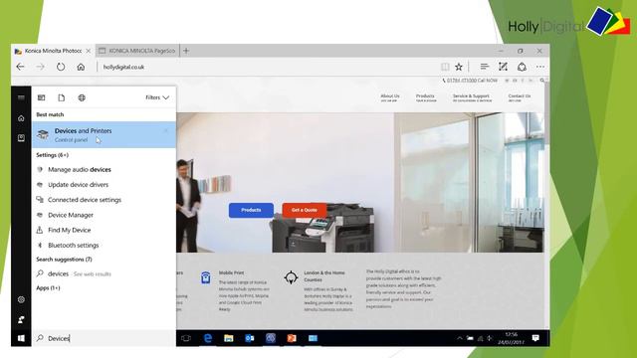The image size is (637, 358).
Task: Open search settings gear icon
Action: click(x=21, y=299)
